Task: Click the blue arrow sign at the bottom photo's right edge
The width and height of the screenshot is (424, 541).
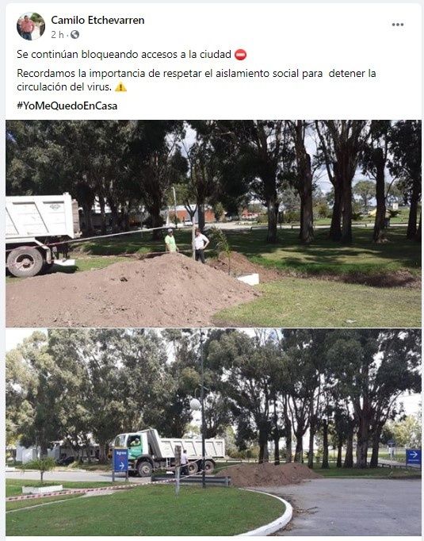Action: coord(414,457)
